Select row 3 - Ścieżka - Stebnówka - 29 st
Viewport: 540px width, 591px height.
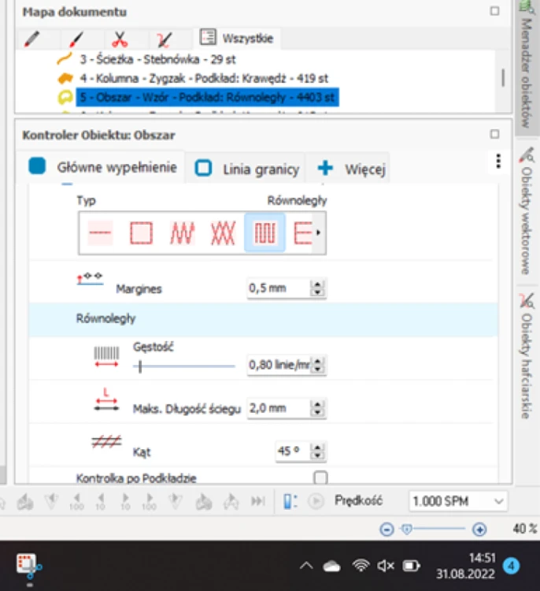(157, 59)
